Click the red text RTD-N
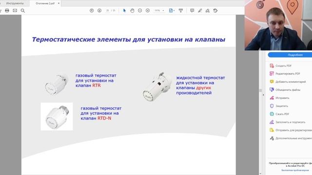This screenshot has width=312, height=175. [x=104, y=118]
